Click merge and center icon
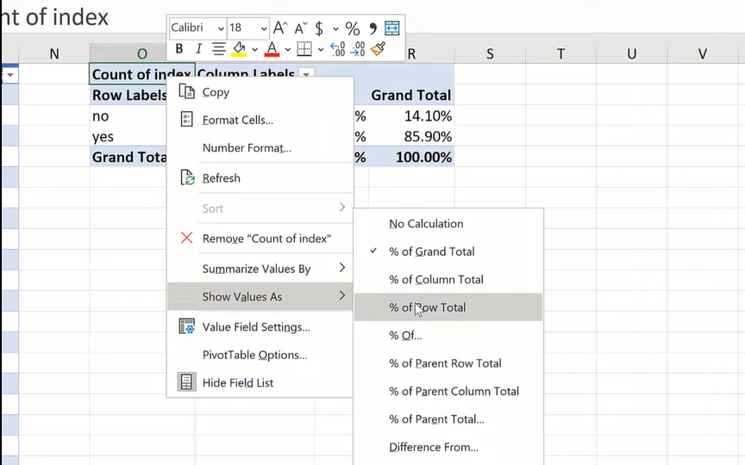 tap(392, 28)
